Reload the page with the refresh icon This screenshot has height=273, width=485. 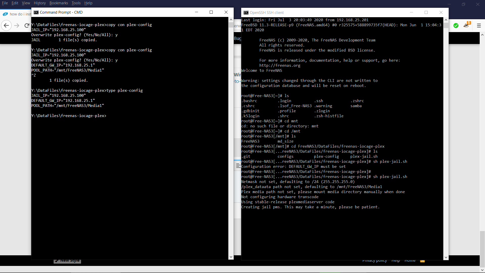pos(27,26)
